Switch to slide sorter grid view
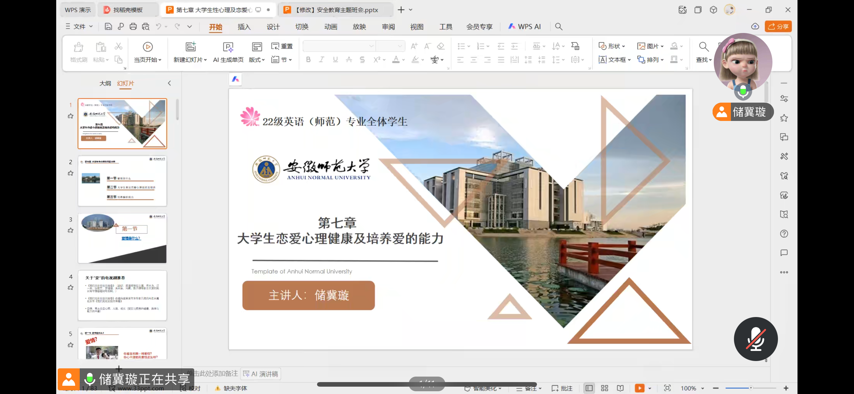This screenshot has height=394, width=854. [x=604, y=388]
